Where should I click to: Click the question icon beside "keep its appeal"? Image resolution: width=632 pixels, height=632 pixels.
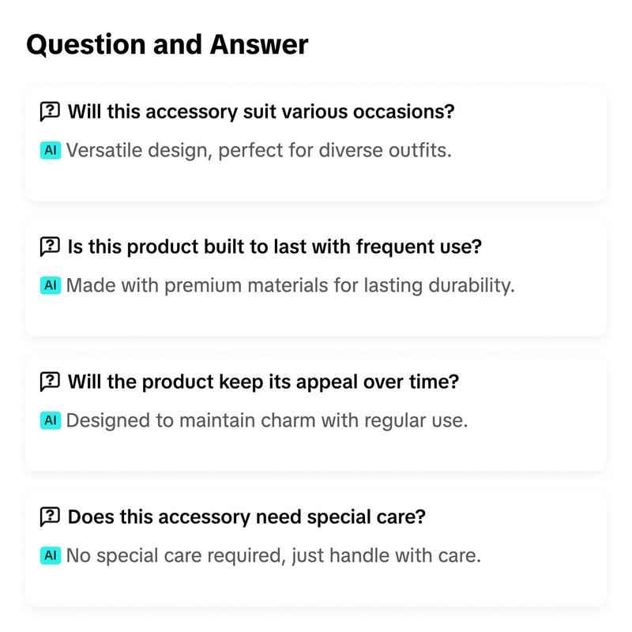click(x=50, y=382)
